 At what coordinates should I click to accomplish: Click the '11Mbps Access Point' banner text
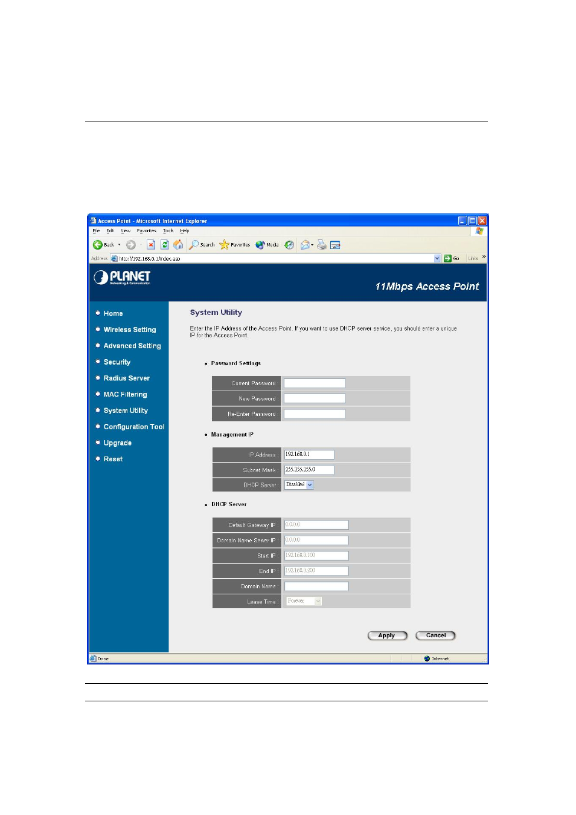(x=427, y=287)
